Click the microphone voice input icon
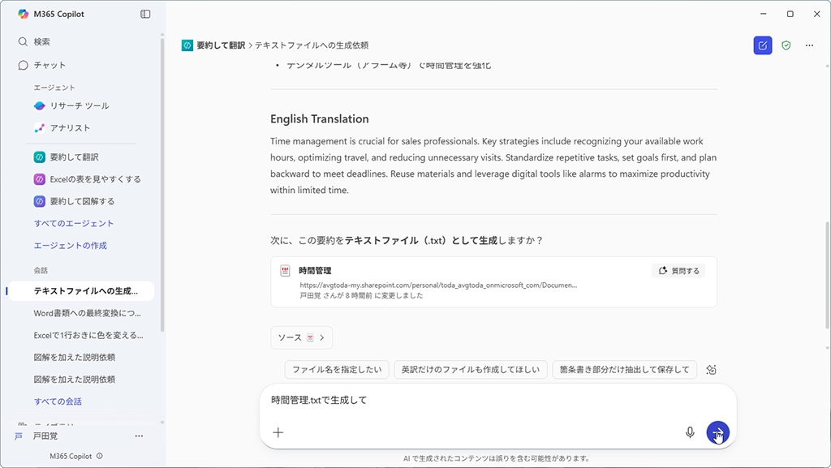 pyautogui.click(x=690, y=432)
